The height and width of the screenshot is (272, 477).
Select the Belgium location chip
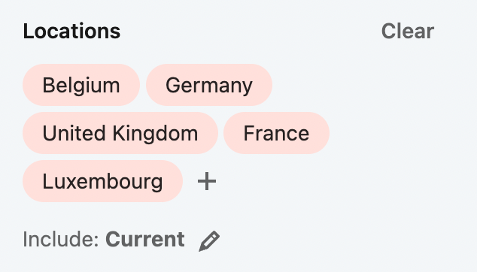tap(81, 85)
